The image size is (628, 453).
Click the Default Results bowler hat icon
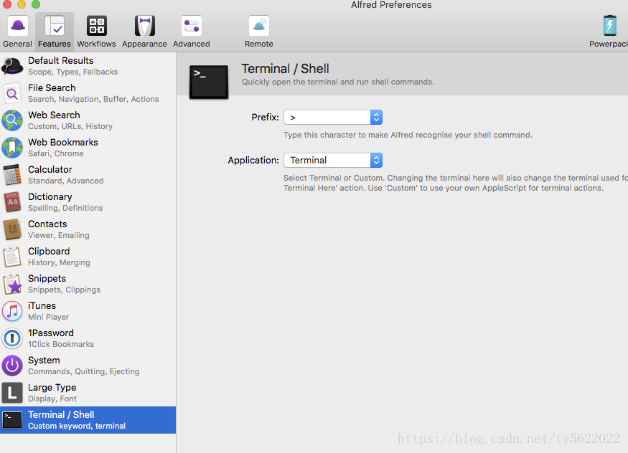click(12, 66)
